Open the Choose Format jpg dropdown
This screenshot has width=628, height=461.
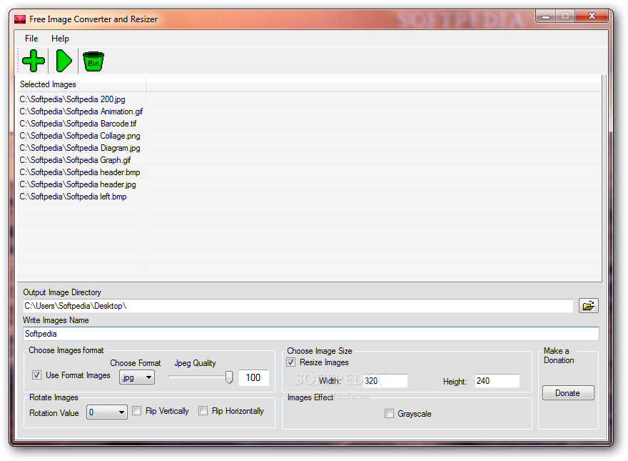click(x=136, y=377)
